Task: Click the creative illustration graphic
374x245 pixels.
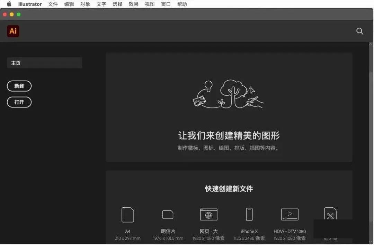Action: point(228,94)
